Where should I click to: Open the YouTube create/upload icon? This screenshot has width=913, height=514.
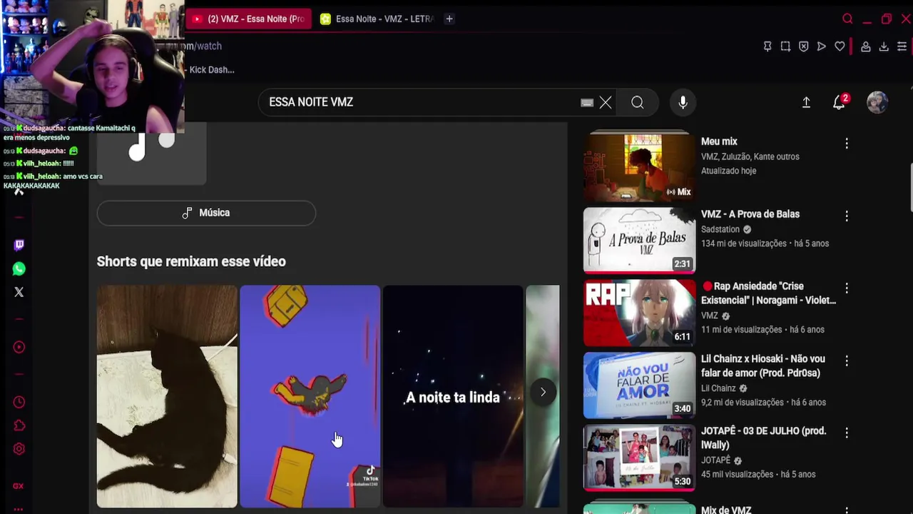tap(806, 103)
